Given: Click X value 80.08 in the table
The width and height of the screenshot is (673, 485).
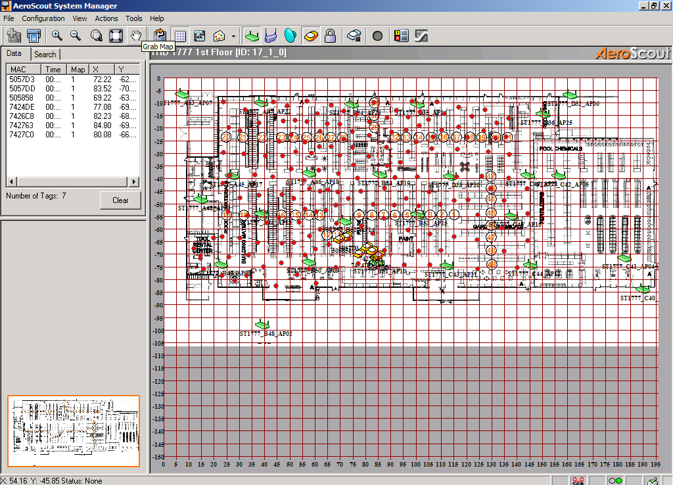Looking at the screenshot, I should click(102, 134).
